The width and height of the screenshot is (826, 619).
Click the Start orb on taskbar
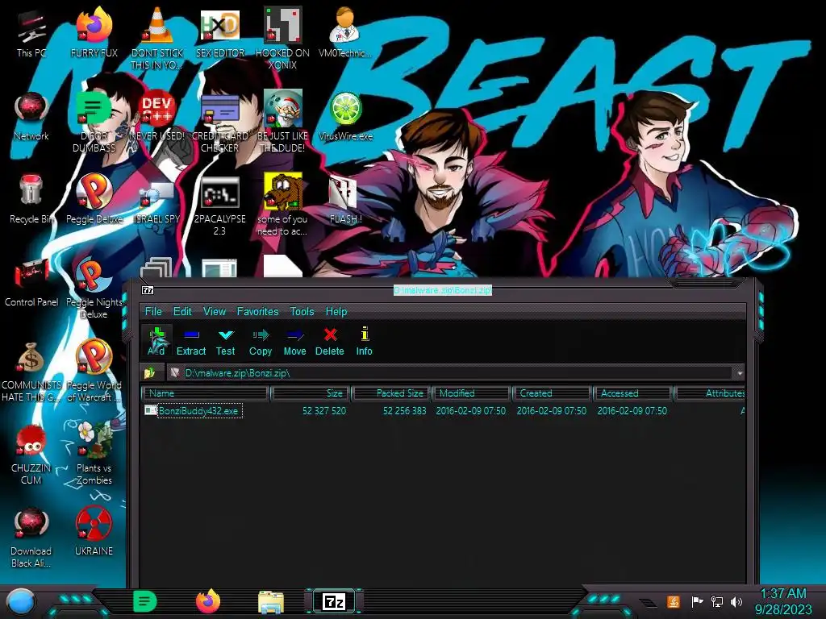[21, 601]
